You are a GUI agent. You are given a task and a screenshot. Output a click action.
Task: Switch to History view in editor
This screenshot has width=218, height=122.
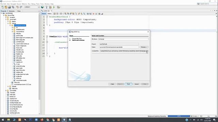49,14
